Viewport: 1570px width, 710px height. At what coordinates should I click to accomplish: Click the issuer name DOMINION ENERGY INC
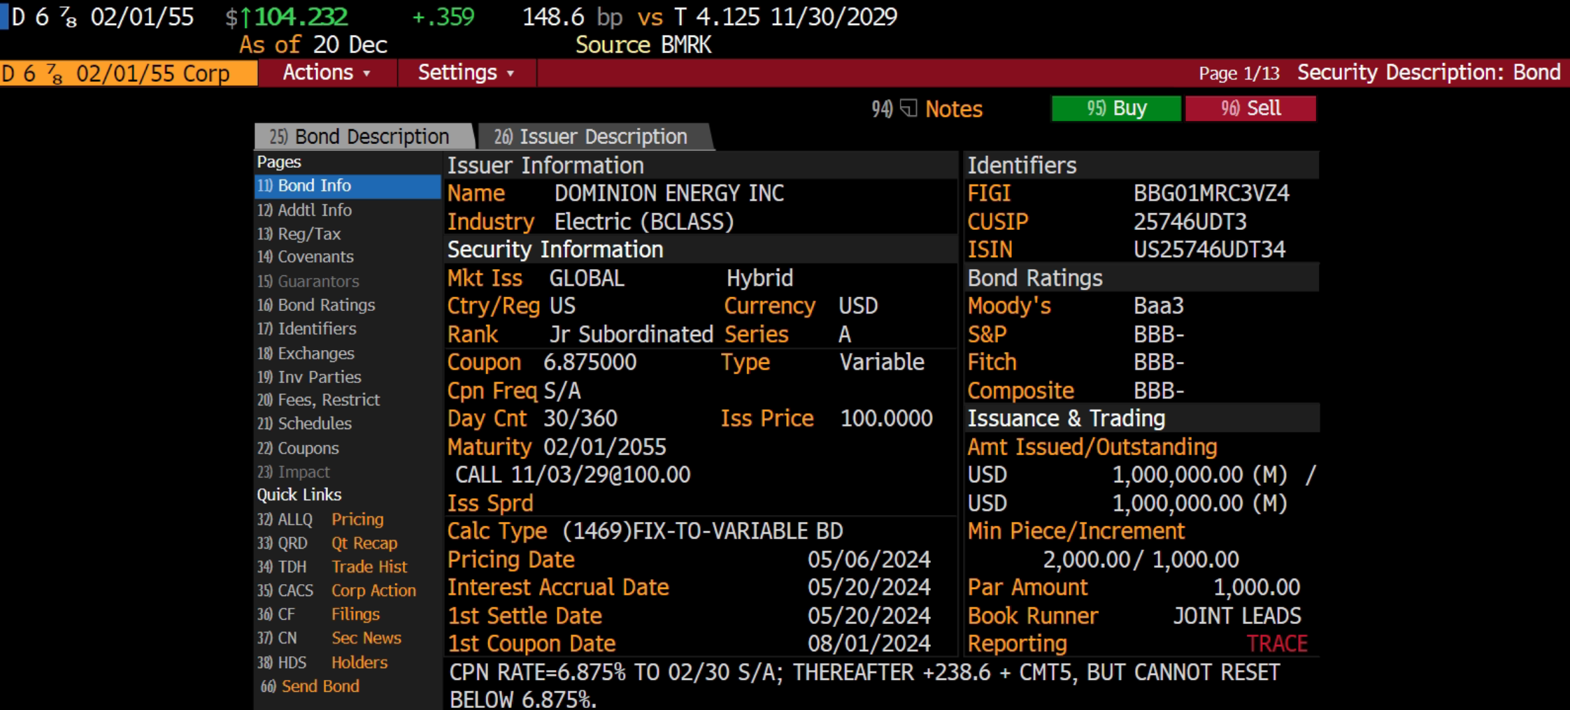coord(669,193)
